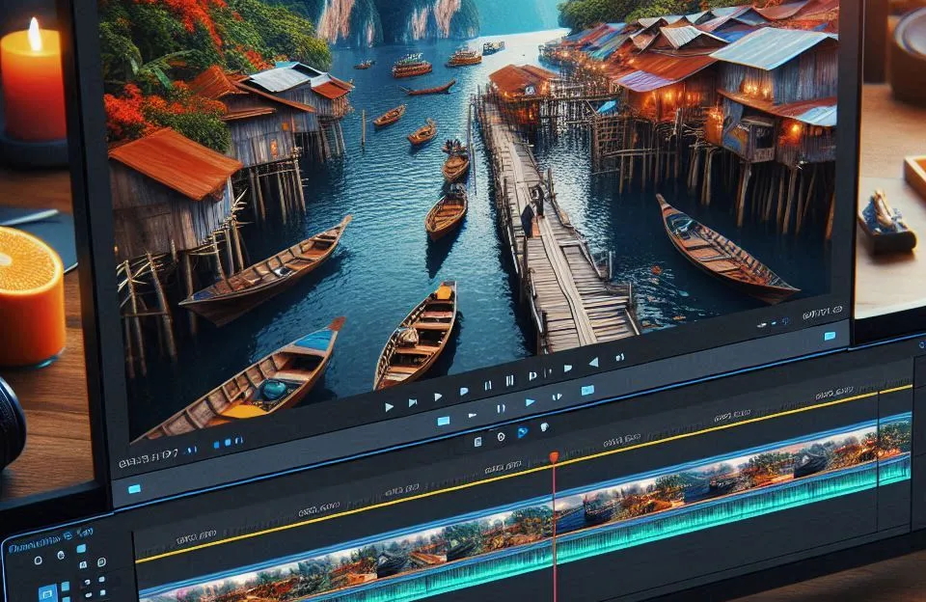Toggle the blue rectangle button right of the transport controls
The image size is (926, 602).
[x=586, y=390]
